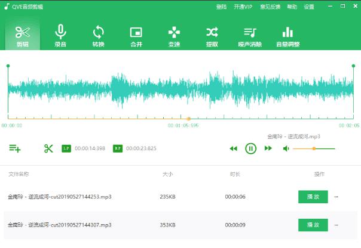Click 播放 button for the 235KB file
Viewport: 361px width, 248px height.
pos(313,196)
